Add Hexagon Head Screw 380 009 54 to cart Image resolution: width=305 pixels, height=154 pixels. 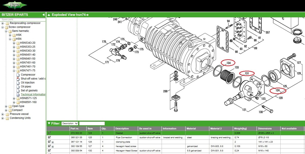49,151
